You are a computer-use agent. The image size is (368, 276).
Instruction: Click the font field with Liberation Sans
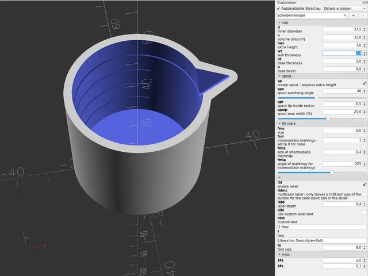(321, 240)
